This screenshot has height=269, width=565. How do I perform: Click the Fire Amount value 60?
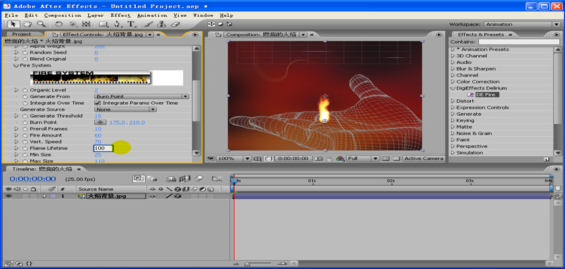pyautogui.click(x=98, y=135)
